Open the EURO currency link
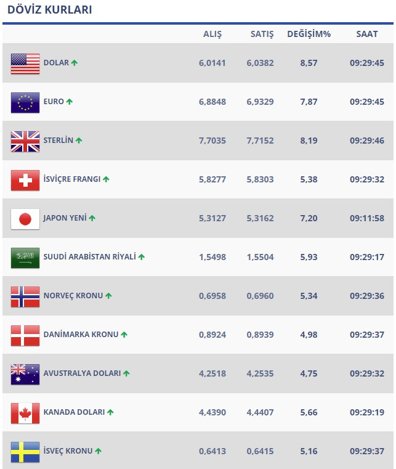This screenshot has width=396, height=469. pos(54,102)
